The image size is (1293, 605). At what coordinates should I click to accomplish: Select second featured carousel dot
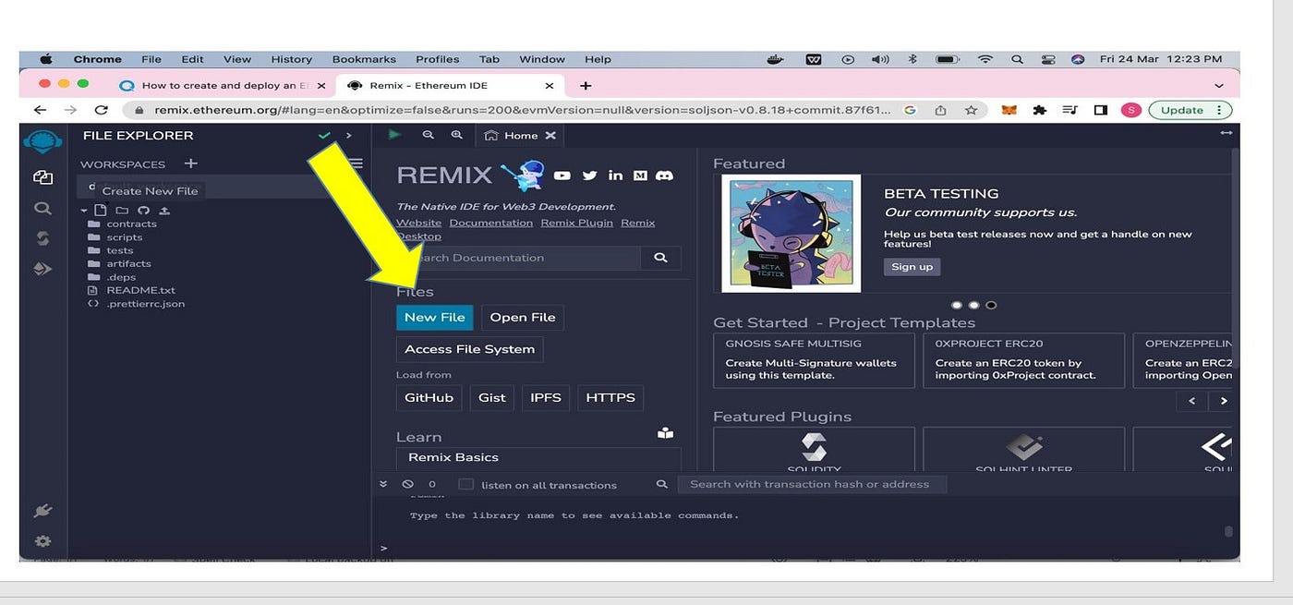(973, 305)
